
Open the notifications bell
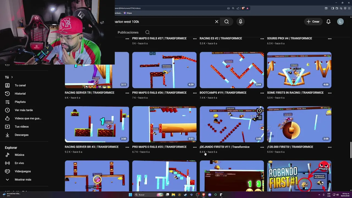(328, 21)
